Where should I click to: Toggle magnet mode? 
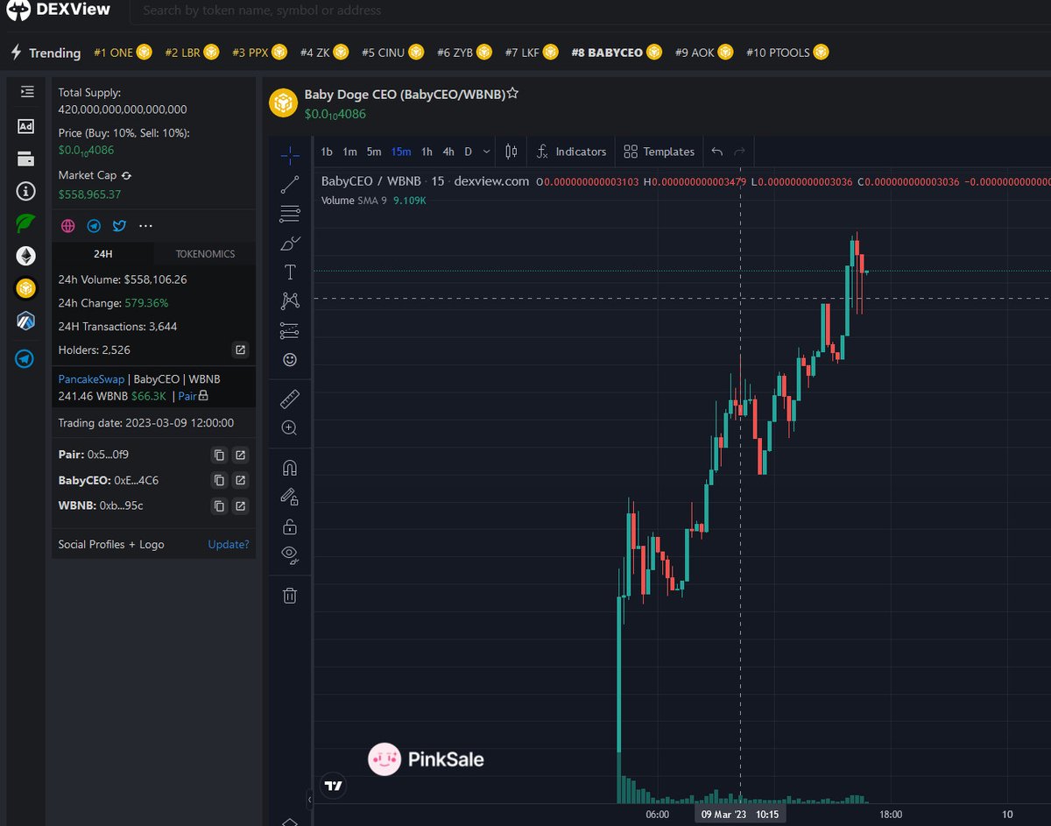pyautogui.click(x=290, y=468)
